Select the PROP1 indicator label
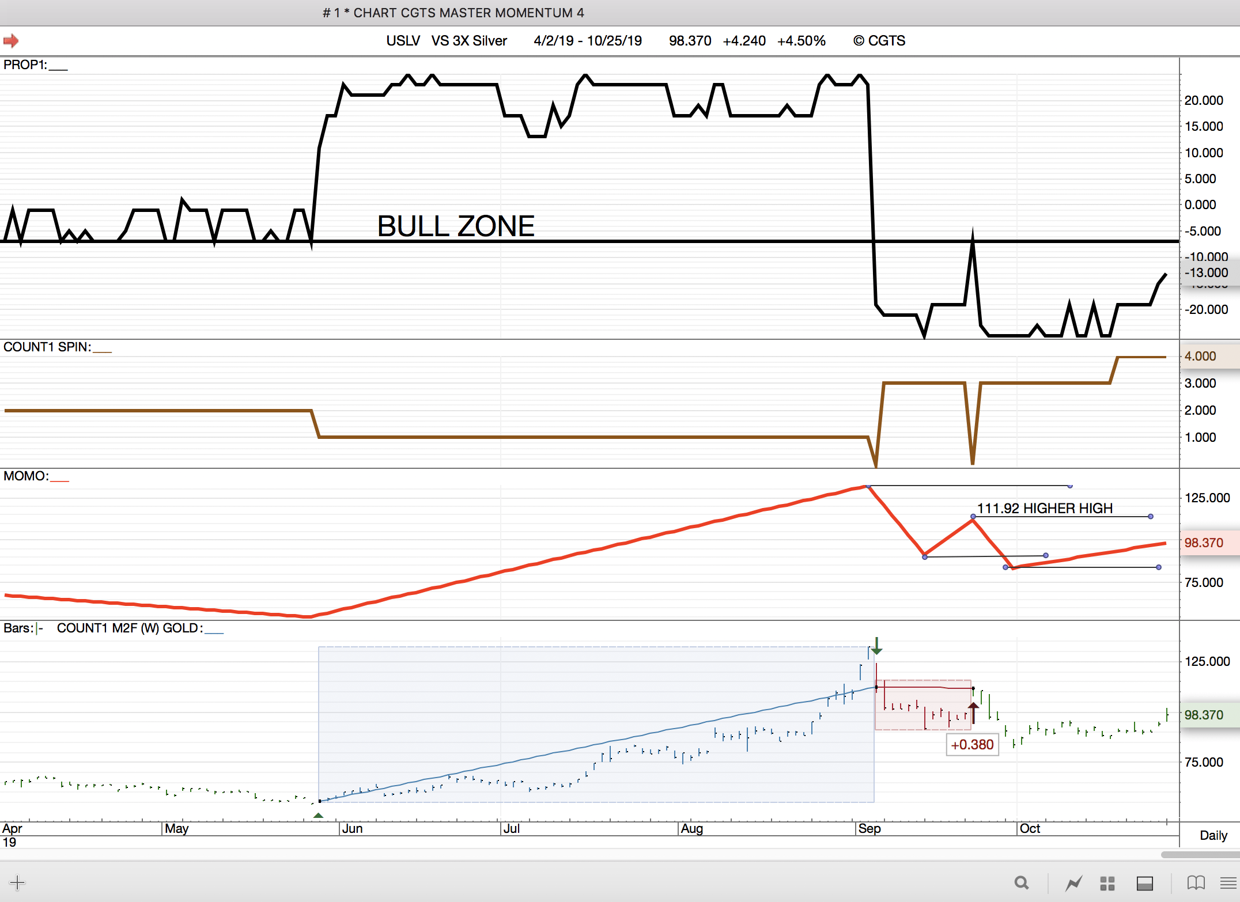 [25, 65]
